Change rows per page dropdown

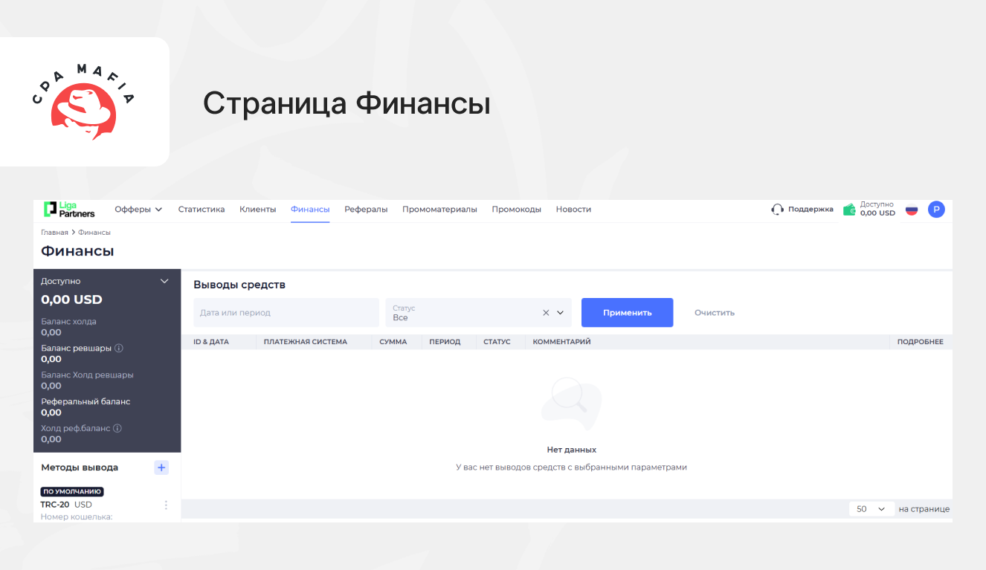pos(871,509)
